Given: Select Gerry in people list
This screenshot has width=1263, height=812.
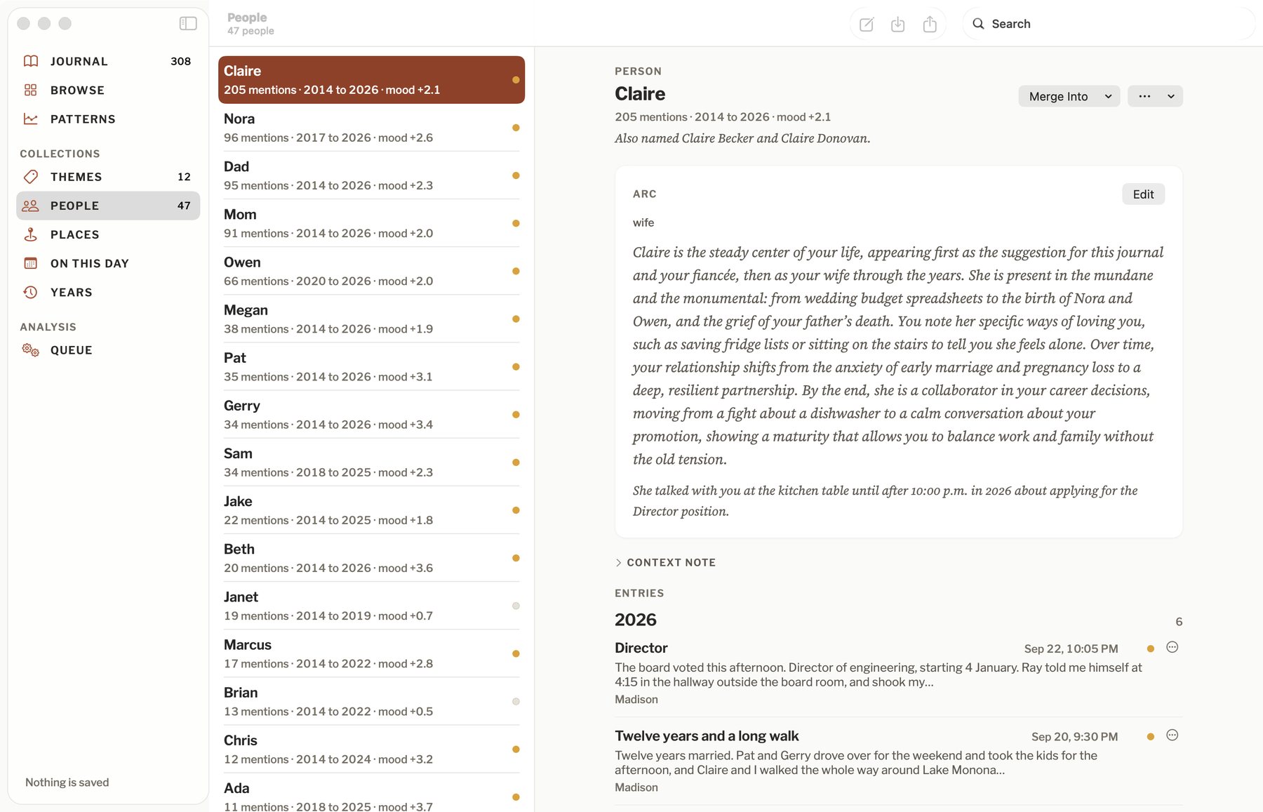Looking at the screenshot, I should (x=371, y=414).
